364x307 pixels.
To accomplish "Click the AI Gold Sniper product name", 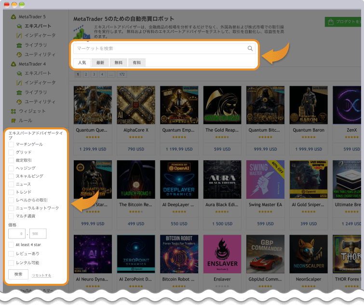I will click(308, 205).
